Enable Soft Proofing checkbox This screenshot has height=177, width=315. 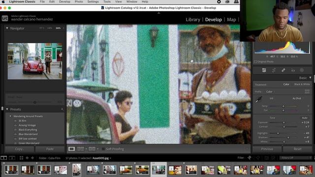pos(103,149)
